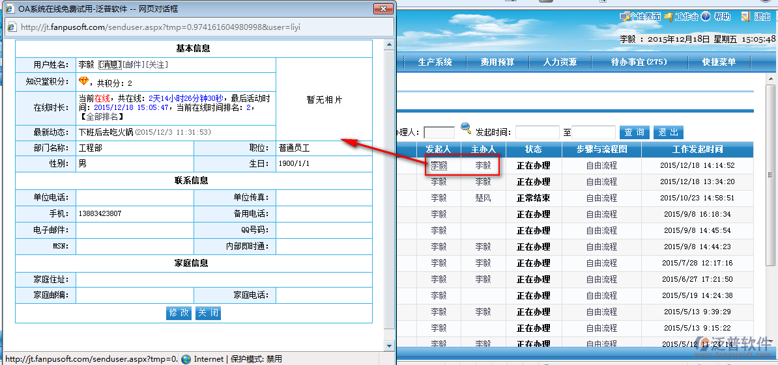Open 【全部排名】 full ranking link
Screen dimensions: 778x365
coord(101,117)
